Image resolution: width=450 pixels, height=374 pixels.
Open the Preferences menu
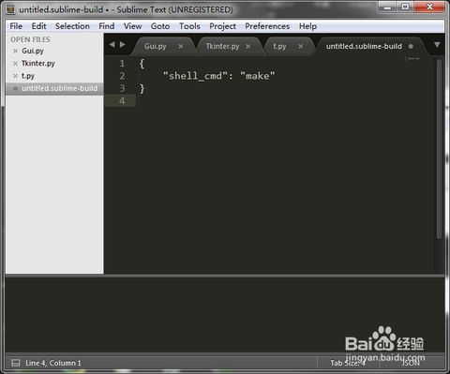[x=267, y=26]
